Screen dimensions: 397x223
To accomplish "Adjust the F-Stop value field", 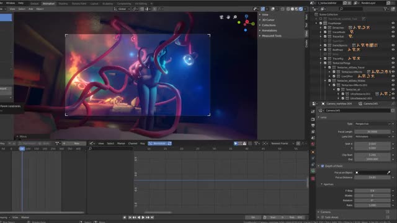I will pyautogui.click(x=372, y=191).
